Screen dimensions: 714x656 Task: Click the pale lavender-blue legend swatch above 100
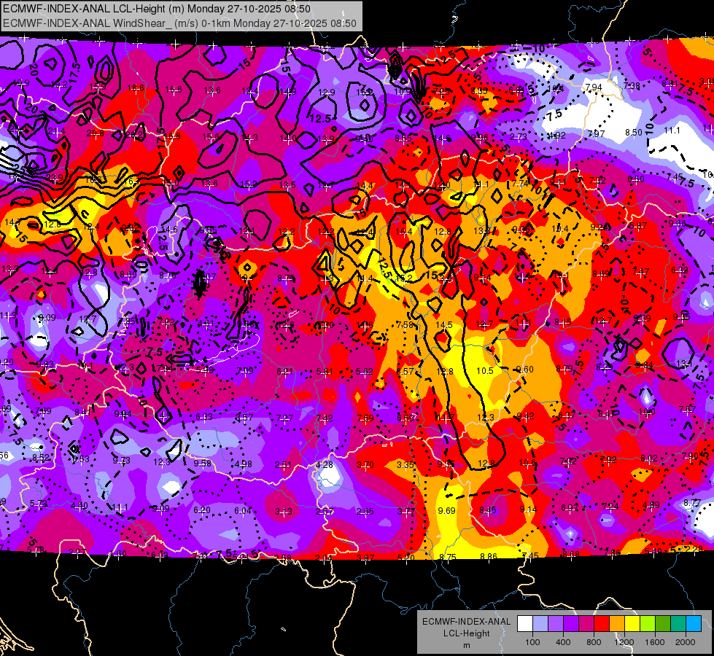point(540,624)
